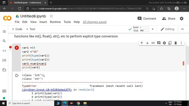Open File Explorer from the taskbar
The width and height of the screenshot is (189, 106).
(x=85, y=103)
